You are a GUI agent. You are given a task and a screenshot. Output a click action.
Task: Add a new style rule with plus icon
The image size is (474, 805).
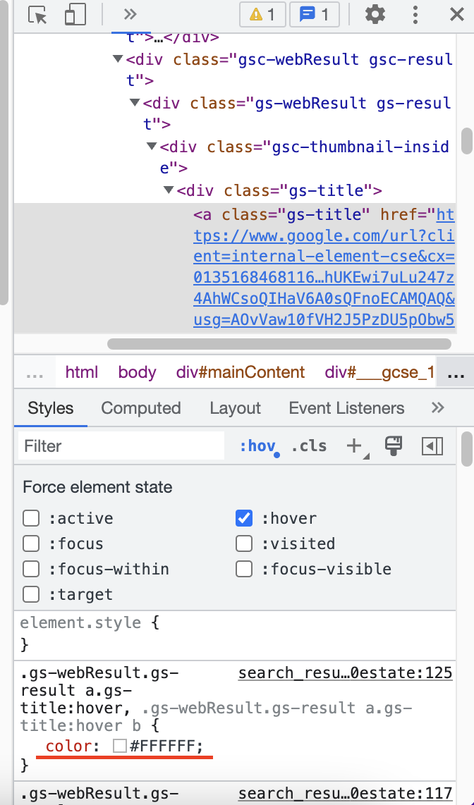click(354, 445)
